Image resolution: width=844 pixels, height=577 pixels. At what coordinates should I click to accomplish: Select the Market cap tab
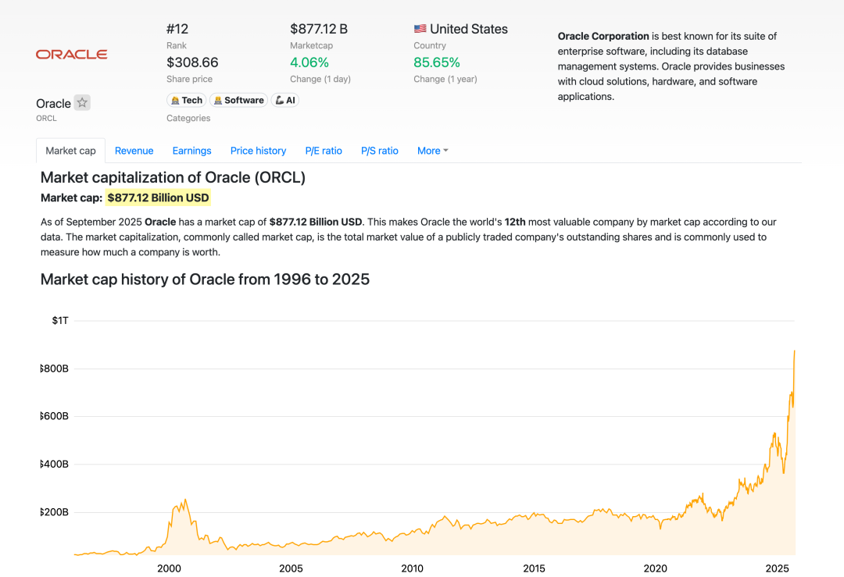click(x=70, y=151)
